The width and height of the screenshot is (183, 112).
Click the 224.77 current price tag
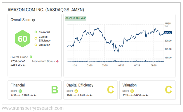168,33
